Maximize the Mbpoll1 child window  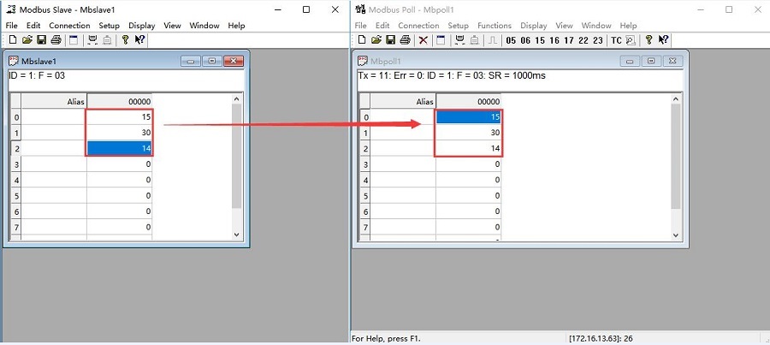click(x=651, y=61)
